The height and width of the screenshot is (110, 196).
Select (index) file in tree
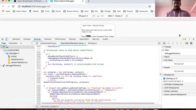tap(14, 56)
